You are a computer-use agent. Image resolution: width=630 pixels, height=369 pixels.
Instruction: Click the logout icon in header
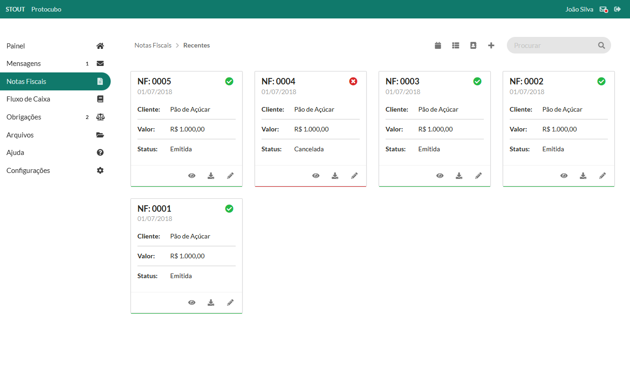[618, 9]
